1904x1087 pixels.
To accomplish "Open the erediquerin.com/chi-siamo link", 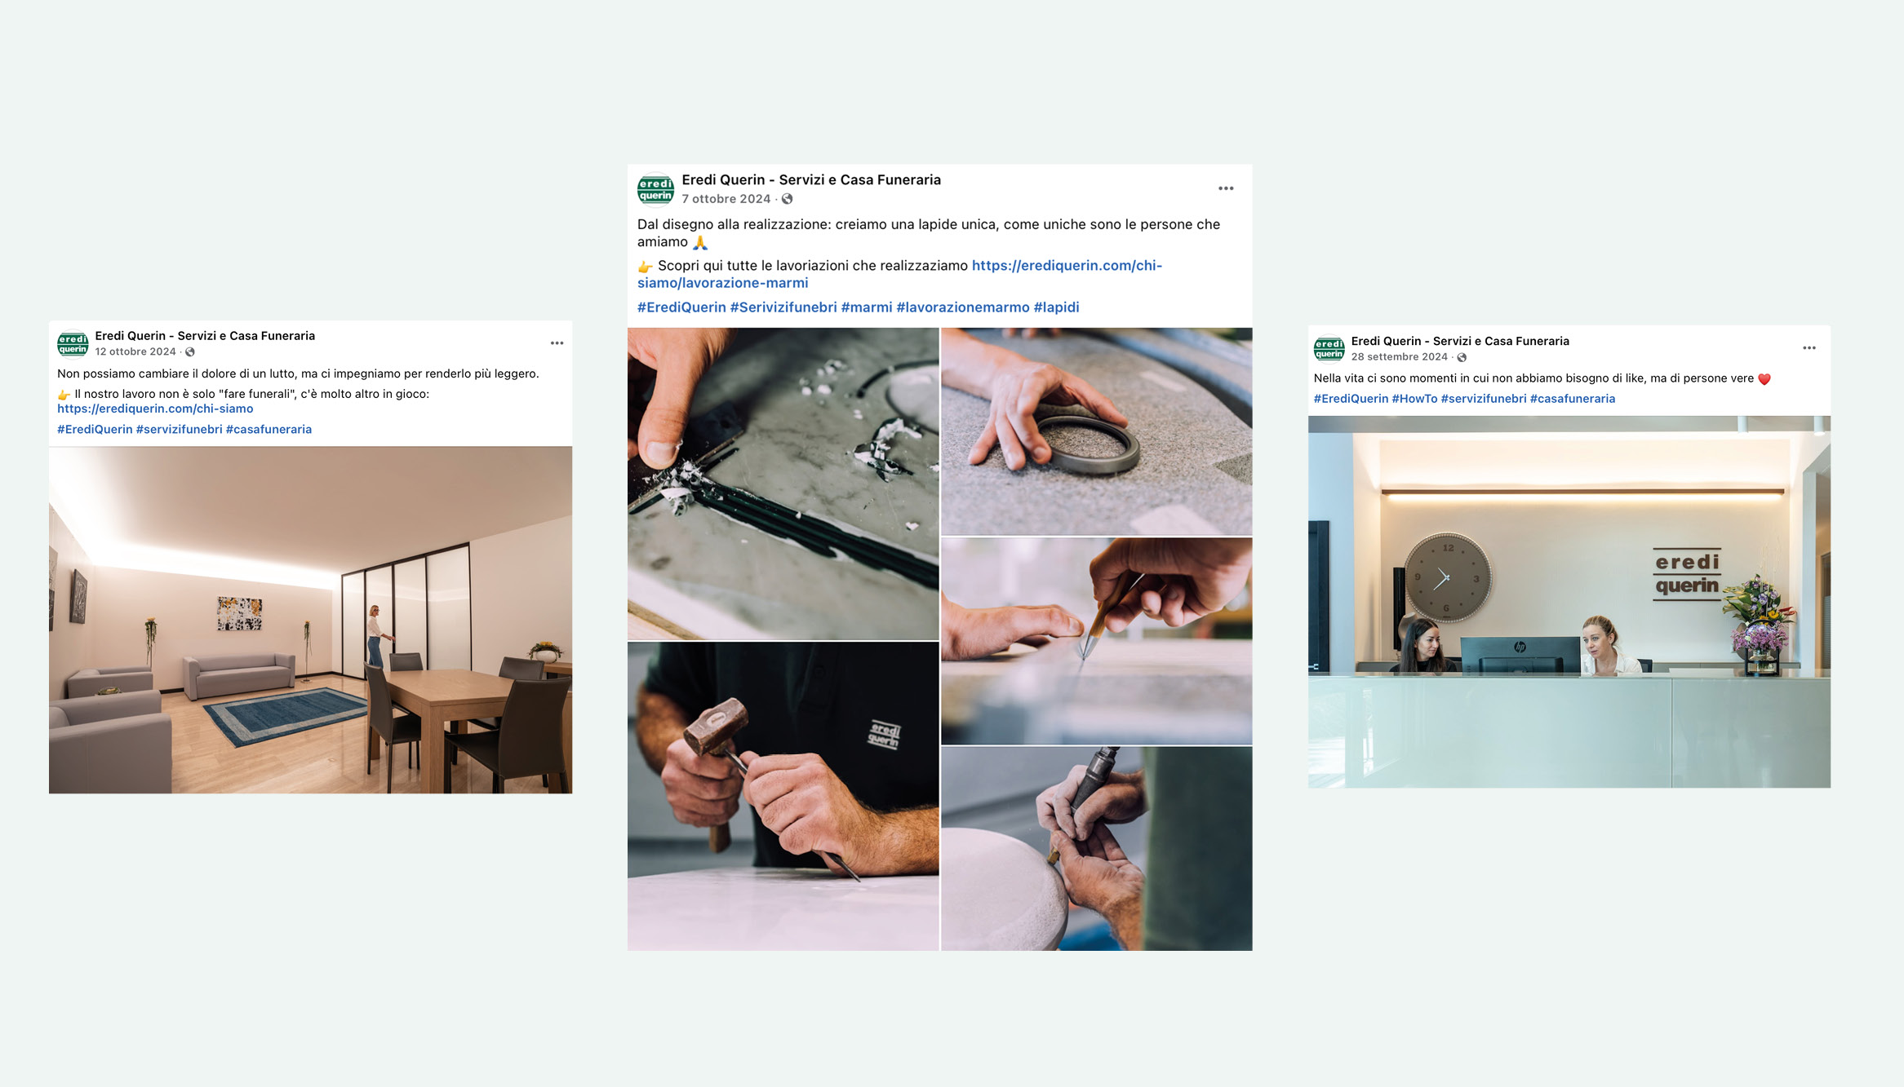I will point(155,409).
